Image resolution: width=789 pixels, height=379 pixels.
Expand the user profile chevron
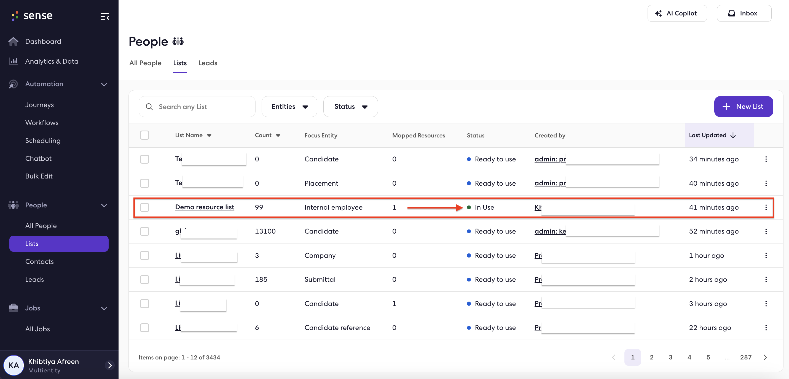(110, 365)
